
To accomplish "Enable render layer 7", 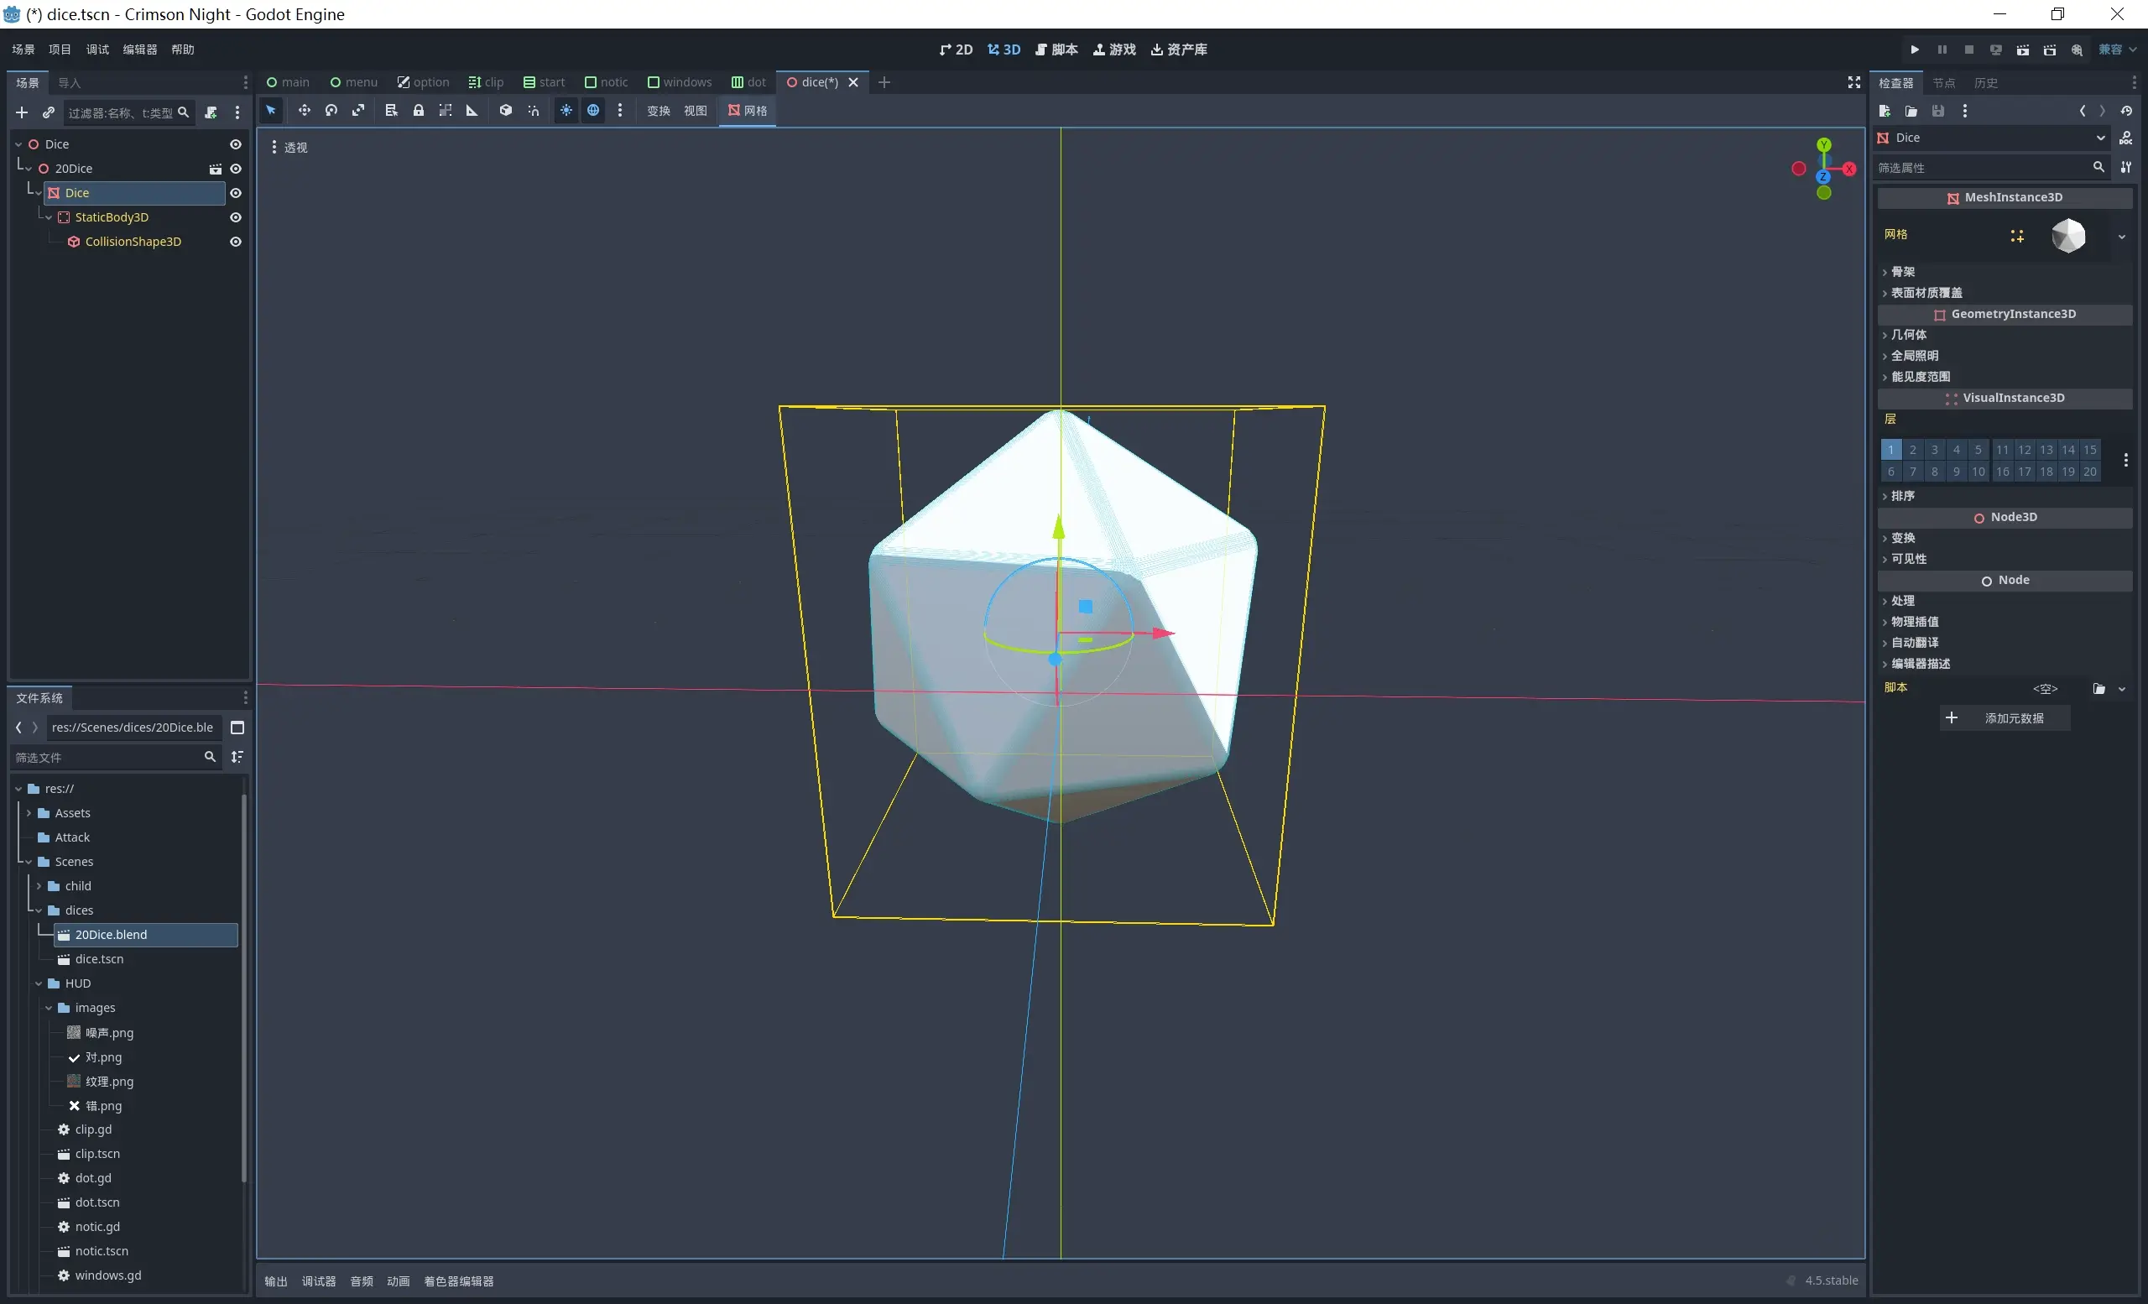I will 1912,472.
